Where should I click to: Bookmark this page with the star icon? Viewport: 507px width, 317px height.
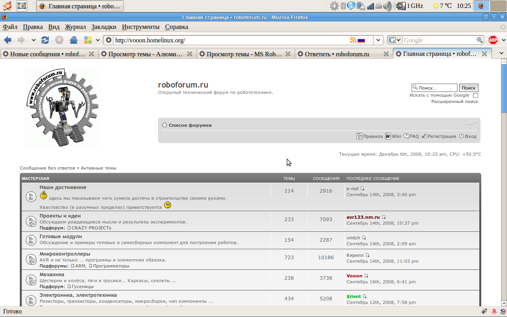click(369, 40)
